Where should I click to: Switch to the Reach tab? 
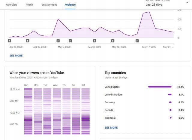(x=29, y=5)
